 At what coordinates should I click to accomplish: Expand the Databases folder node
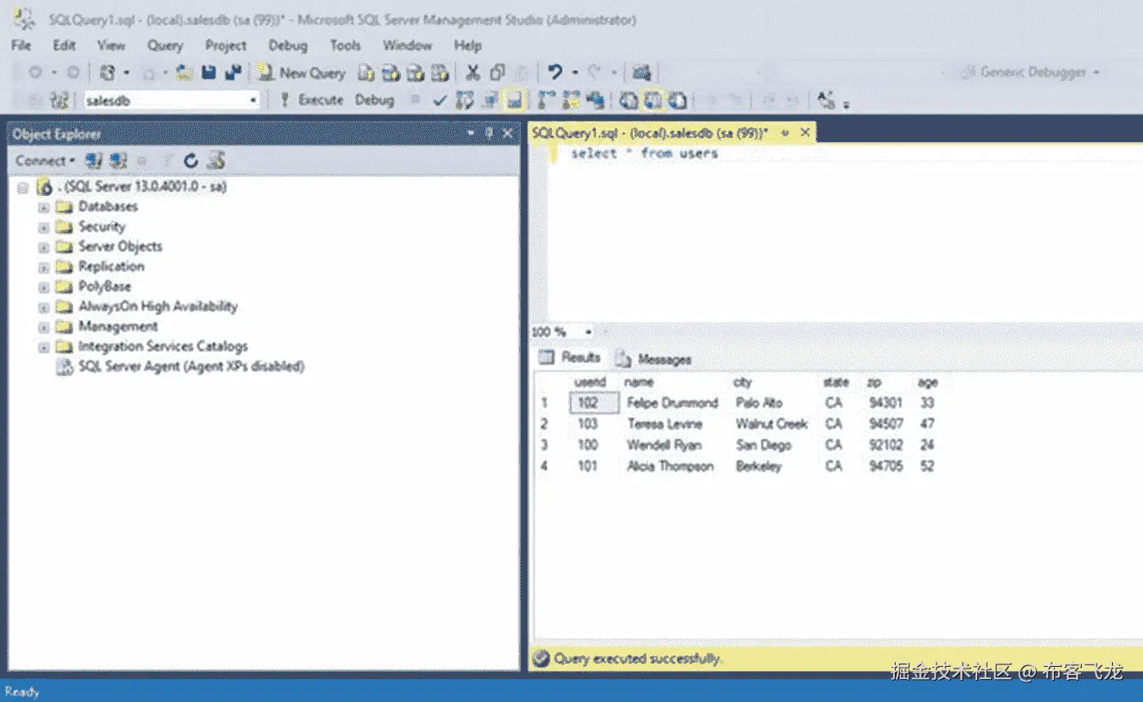pyautogui.click(x=44, y=207)
